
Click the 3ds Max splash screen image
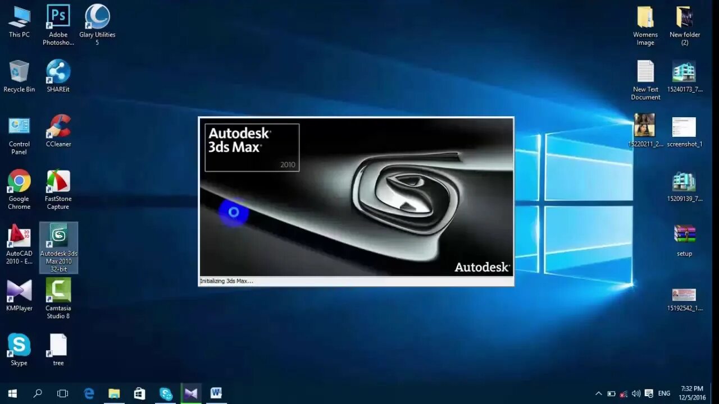point(356,197)
